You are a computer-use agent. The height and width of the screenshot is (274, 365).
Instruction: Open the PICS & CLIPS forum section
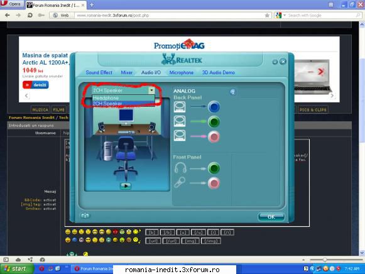pyautogui.click(x=313, y=109)
